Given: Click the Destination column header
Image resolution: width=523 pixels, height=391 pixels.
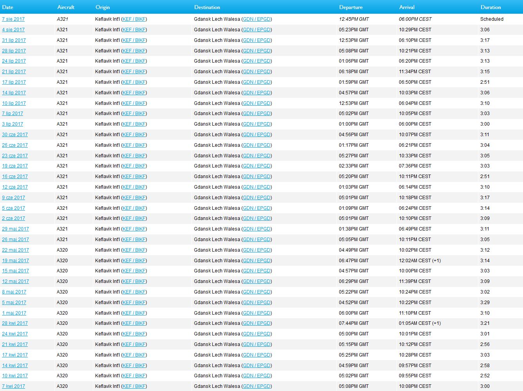Looking at the screenshot, I should (x=207, y=7).
